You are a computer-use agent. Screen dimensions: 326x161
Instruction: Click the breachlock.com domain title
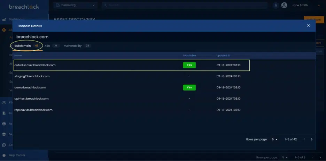pyautogui.click(x=32, y=37)
